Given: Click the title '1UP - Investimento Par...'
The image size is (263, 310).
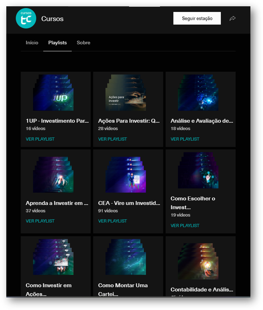Looking at the screenshot, I should 57,121.
